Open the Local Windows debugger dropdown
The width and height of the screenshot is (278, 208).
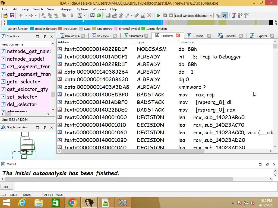[x=194, y=15]
